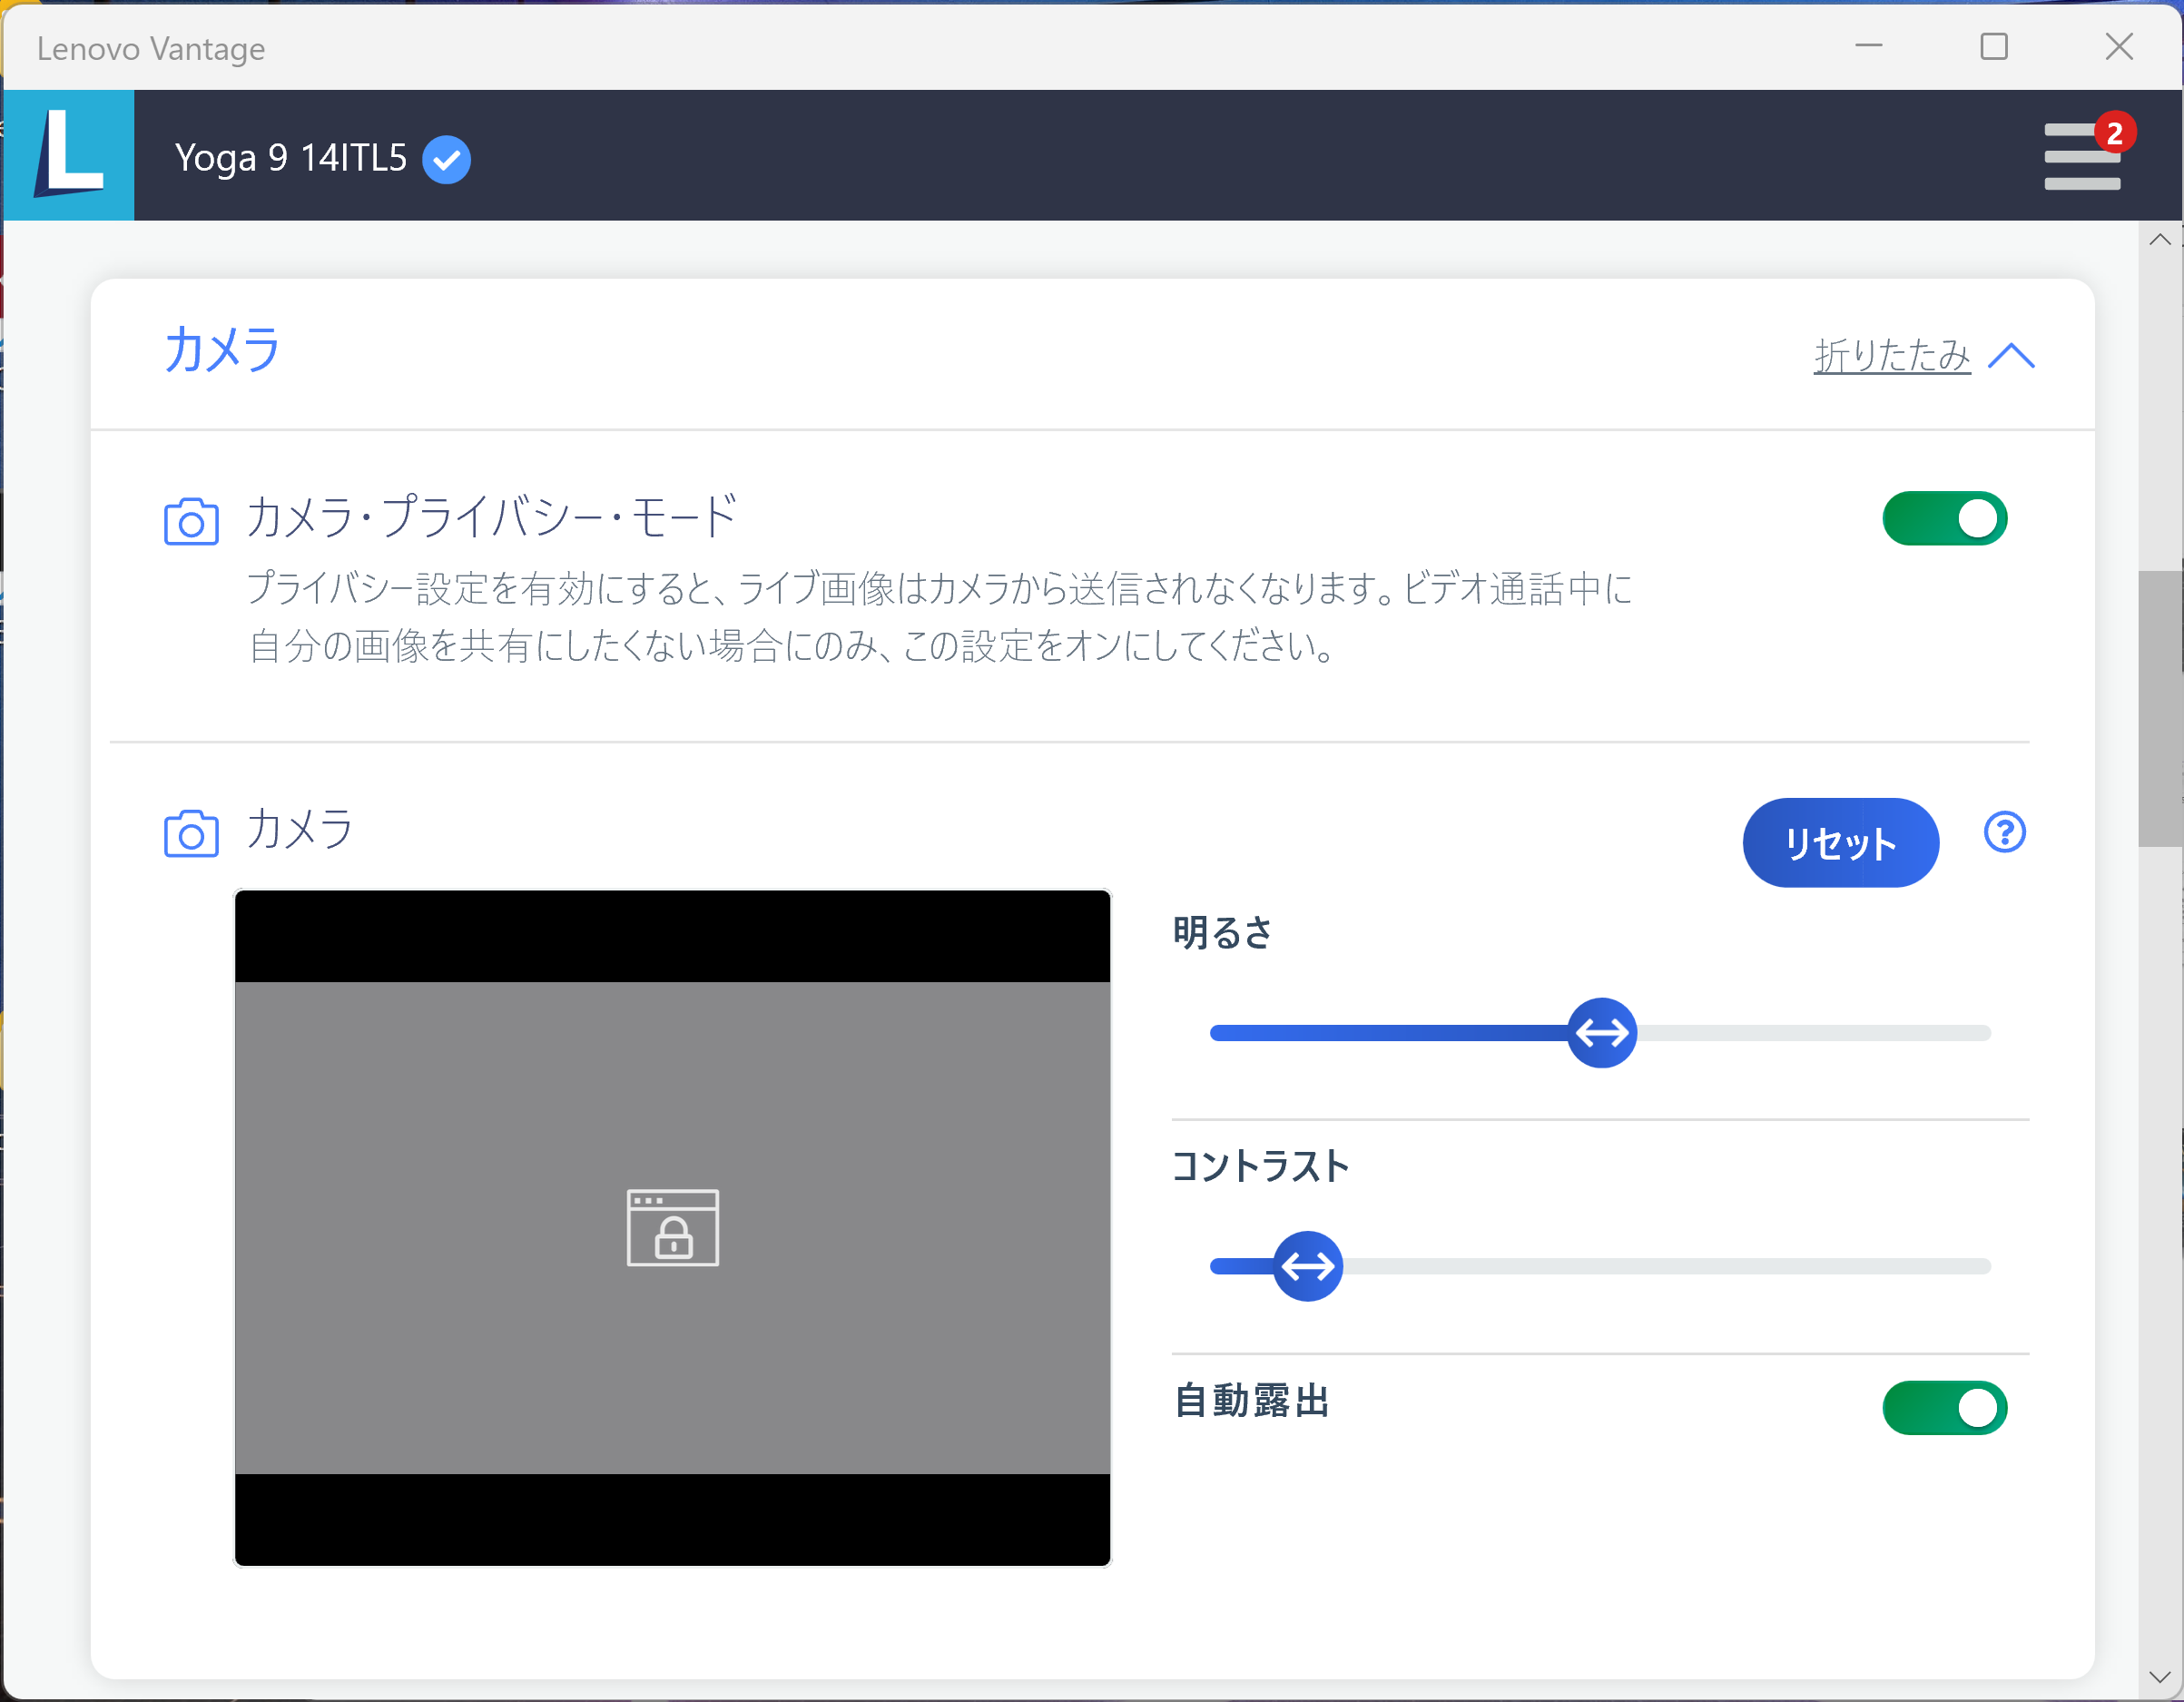
Task: Click camera icon beside カメラ・プライバシー・モード
Action: coord(191,521)
